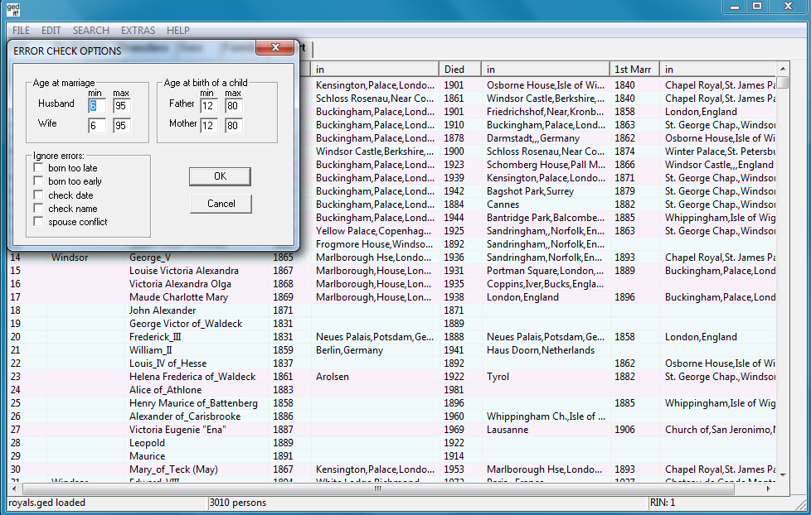Image resolution: width=811 pixels, height=515 pixels.
Task: Select the 'Maurice' entry
Action: point(148,456)
